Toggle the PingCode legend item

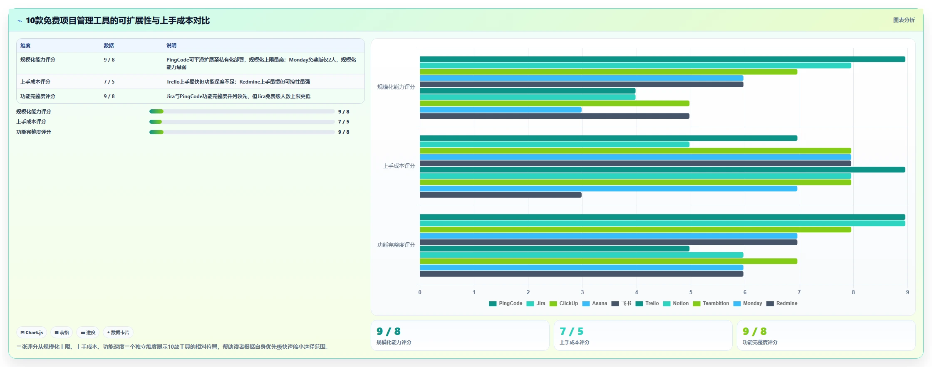506,303
